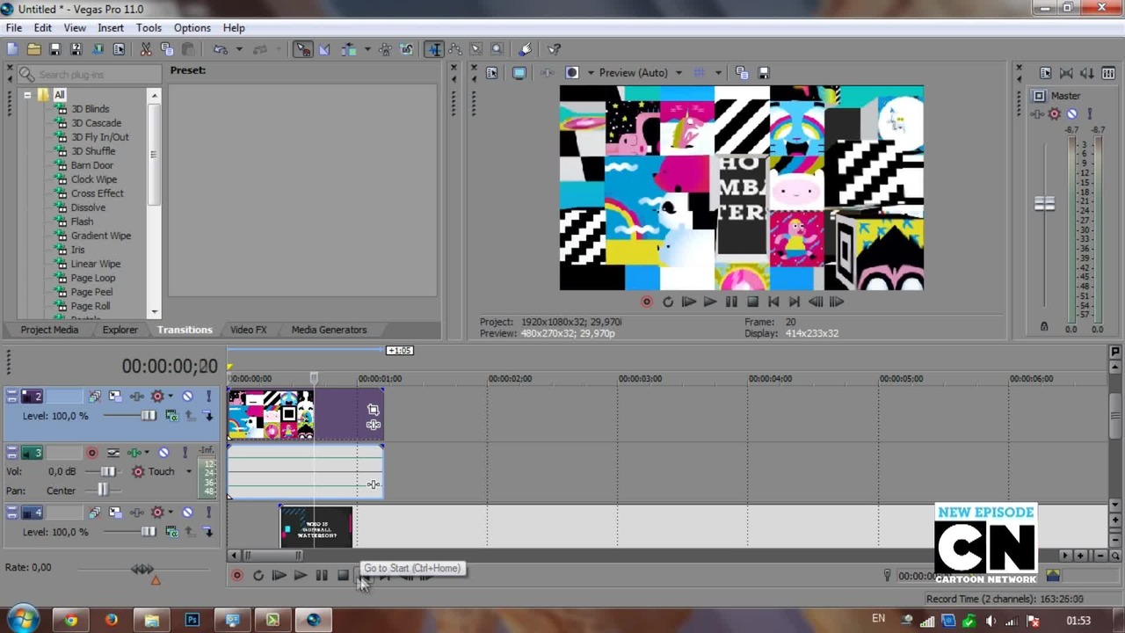The image size is (1125, 633).
Task: Click the track 2 Level slider handle
Action: [x=148, y=416]
